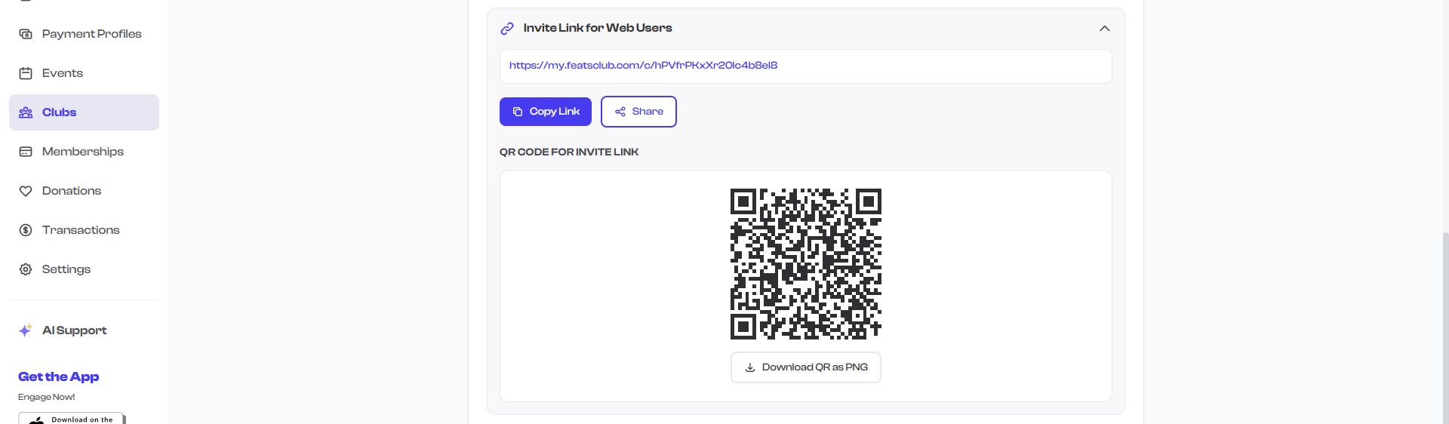The width and height of the screenshot is (1449, 424).
Task: Click the Transactions dollar icon
Action: click(x=26, y=230)
